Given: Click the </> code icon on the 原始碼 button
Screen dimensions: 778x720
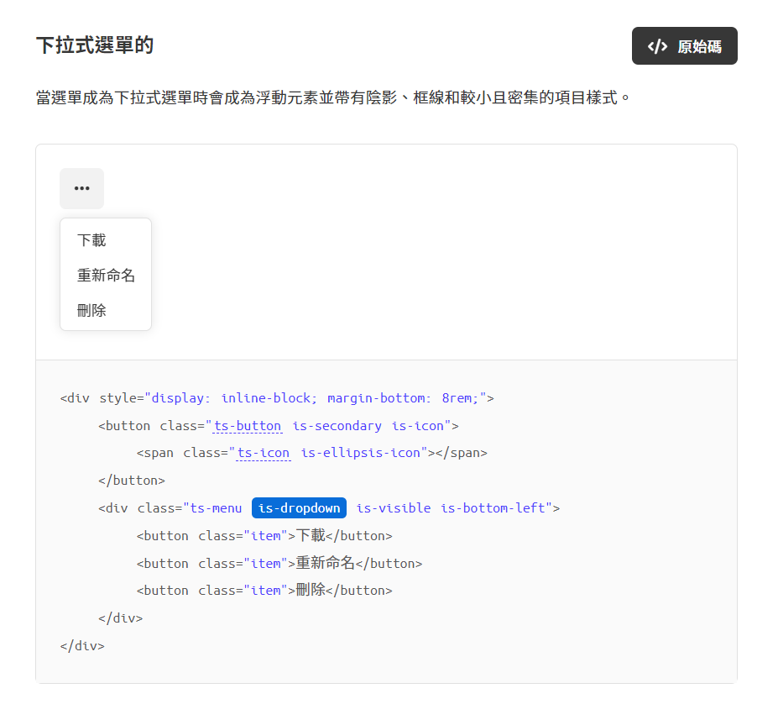Looking at the screenshot, I should (x=657, y=45).
